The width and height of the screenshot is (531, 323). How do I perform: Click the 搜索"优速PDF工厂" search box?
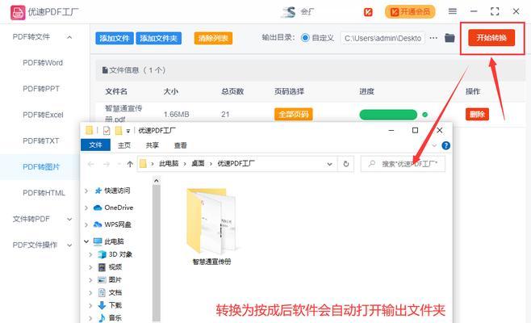pyautogui.click(x=403, y=164)
